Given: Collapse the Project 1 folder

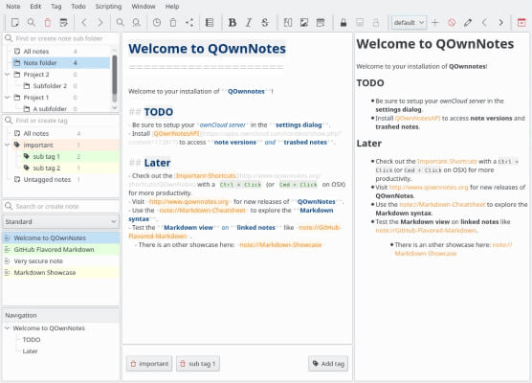Looking at the screenshot, I should [7, 98].
